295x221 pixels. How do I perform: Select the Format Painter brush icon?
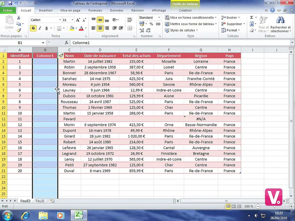pos(18,30)
